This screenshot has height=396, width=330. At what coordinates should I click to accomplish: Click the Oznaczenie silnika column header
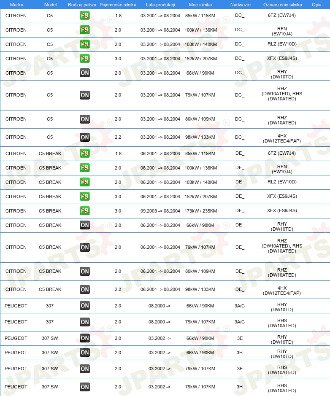click(282, 5)
